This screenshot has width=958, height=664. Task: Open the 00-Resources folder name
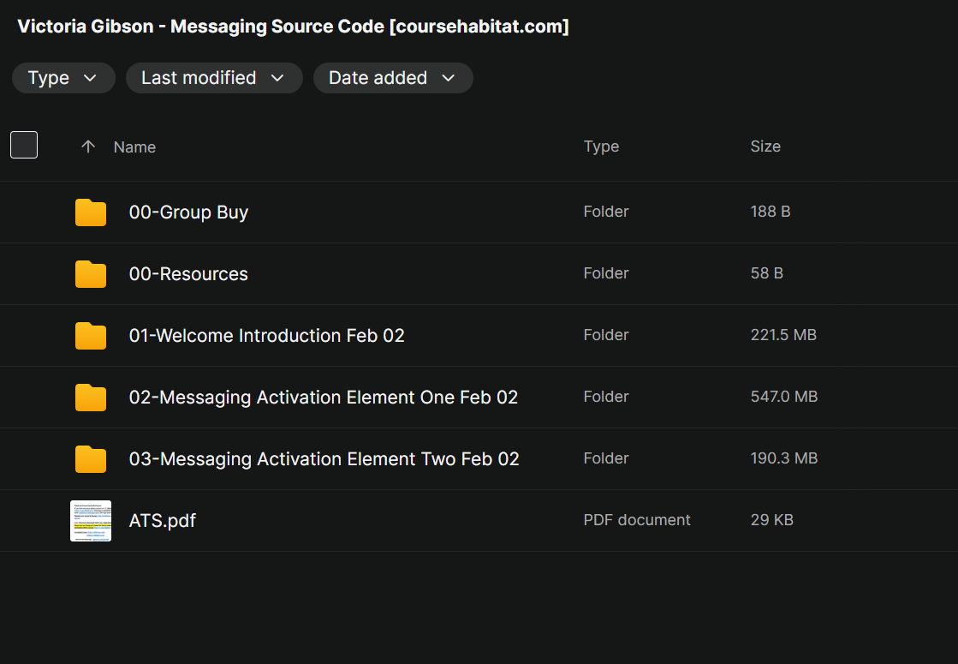188,274
